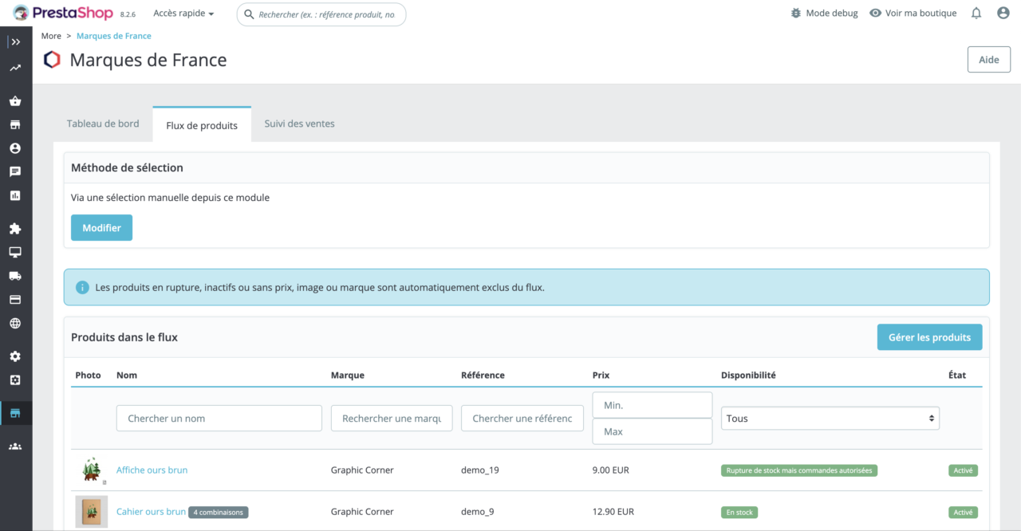Open Catalog via the store sidebar icon
This screenshot has height=531, width=1021.
[15, 124]
